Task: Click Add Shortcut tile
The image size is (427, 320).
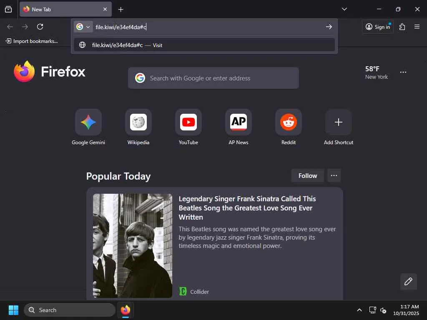Action: click(339, 127)
